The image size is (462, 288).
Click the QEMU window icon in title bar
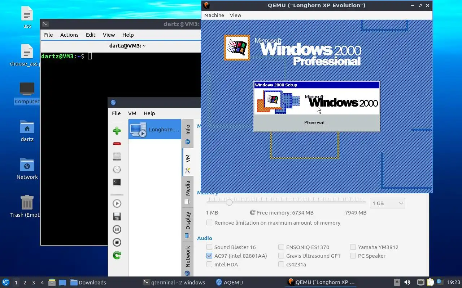pos(206,5)
